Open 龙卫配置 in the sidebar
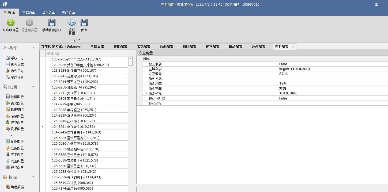The image size is (388, 192). point(17,161)
